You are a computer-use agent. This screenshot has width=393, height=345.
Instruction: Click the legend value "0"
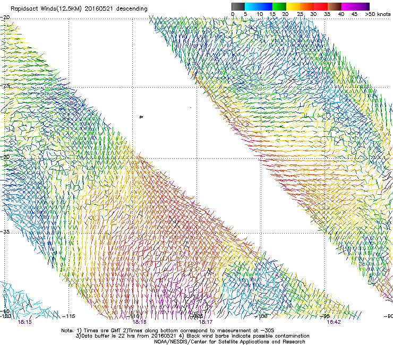point(233,14)
